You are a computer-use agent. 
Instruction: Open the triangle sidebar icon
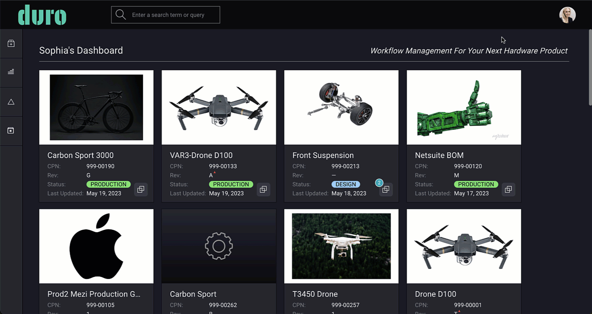click(x=11, y=102)
